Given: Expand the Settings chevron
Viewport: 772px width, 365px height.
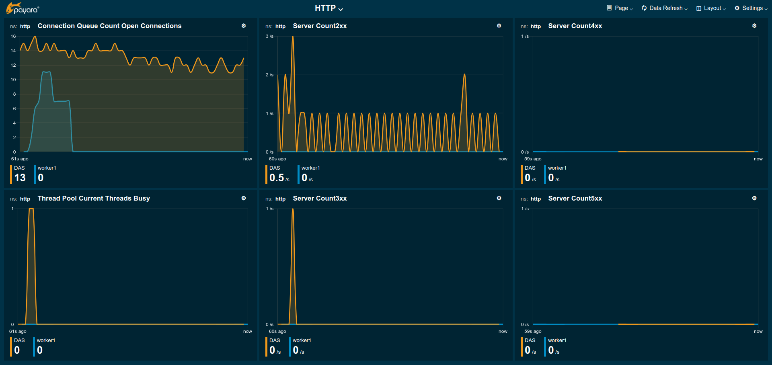Looking at the screenshot, I should point(766,9).
